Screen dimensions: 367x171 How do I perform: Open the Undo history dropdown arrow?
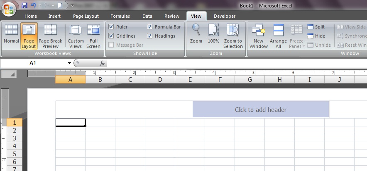click(39, 5)
